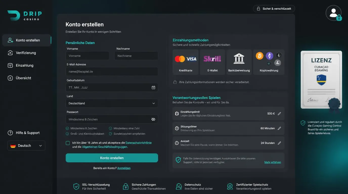
Task: Click the SSL-Verschlüsselung shield icon
Action: click(x=76, y=187)
